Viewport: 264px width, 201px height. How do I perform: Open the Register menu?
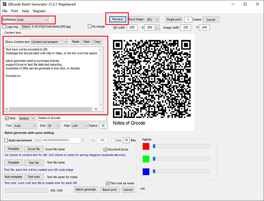point(39,11)
